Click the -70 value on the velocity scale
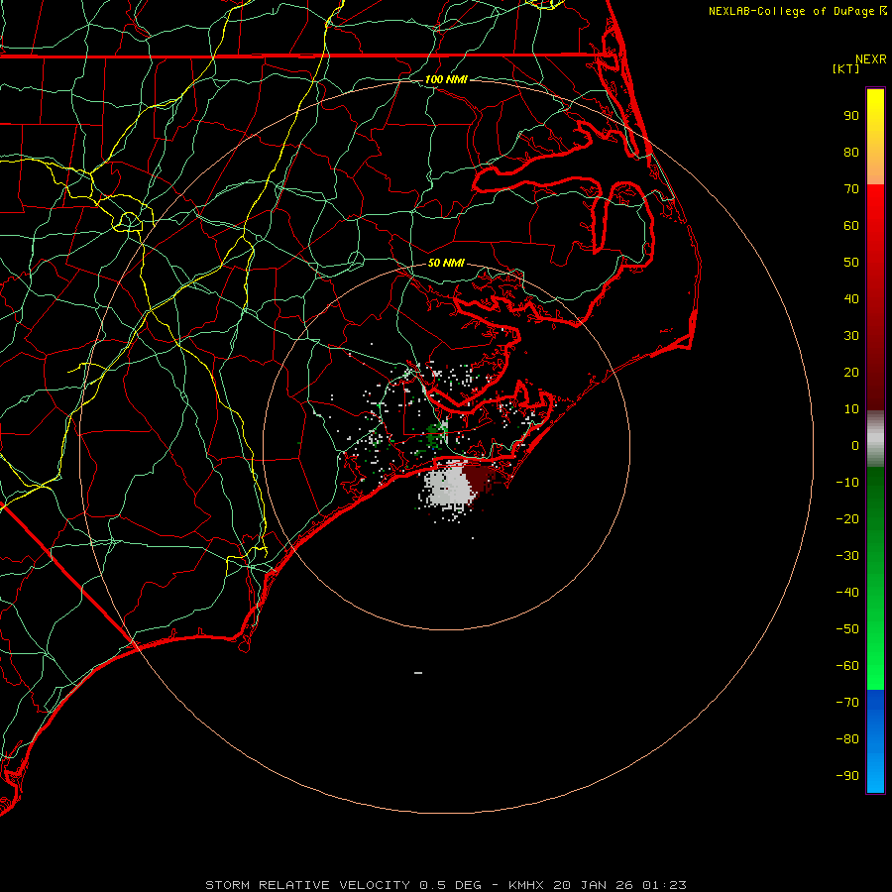Screen dimensions: 892x892 click(847, 703)
